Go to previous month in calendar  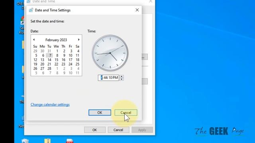coord(34,40)
